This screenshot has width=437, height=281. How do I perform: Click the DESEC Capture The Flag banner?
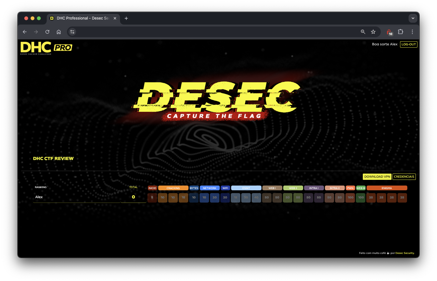click(216, 101)
